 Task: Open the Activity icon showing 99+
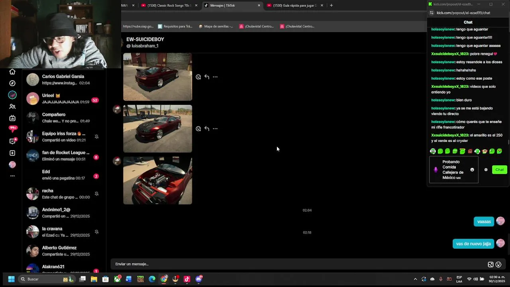(x=13, y=128)
